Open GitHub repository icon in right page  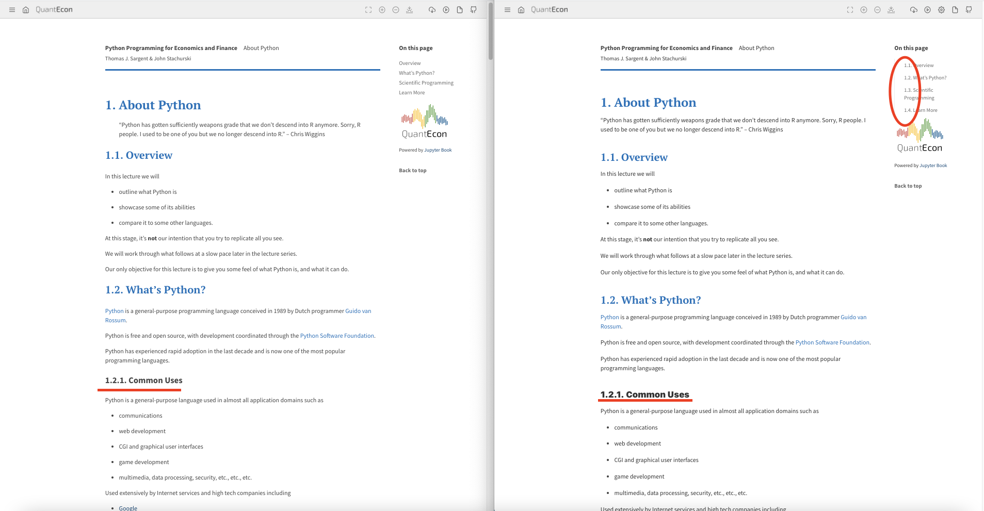[969, 10]
